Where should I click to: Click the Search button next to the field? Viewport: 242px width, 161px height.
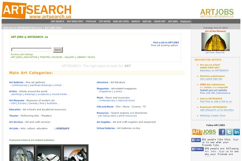(58, 50)
